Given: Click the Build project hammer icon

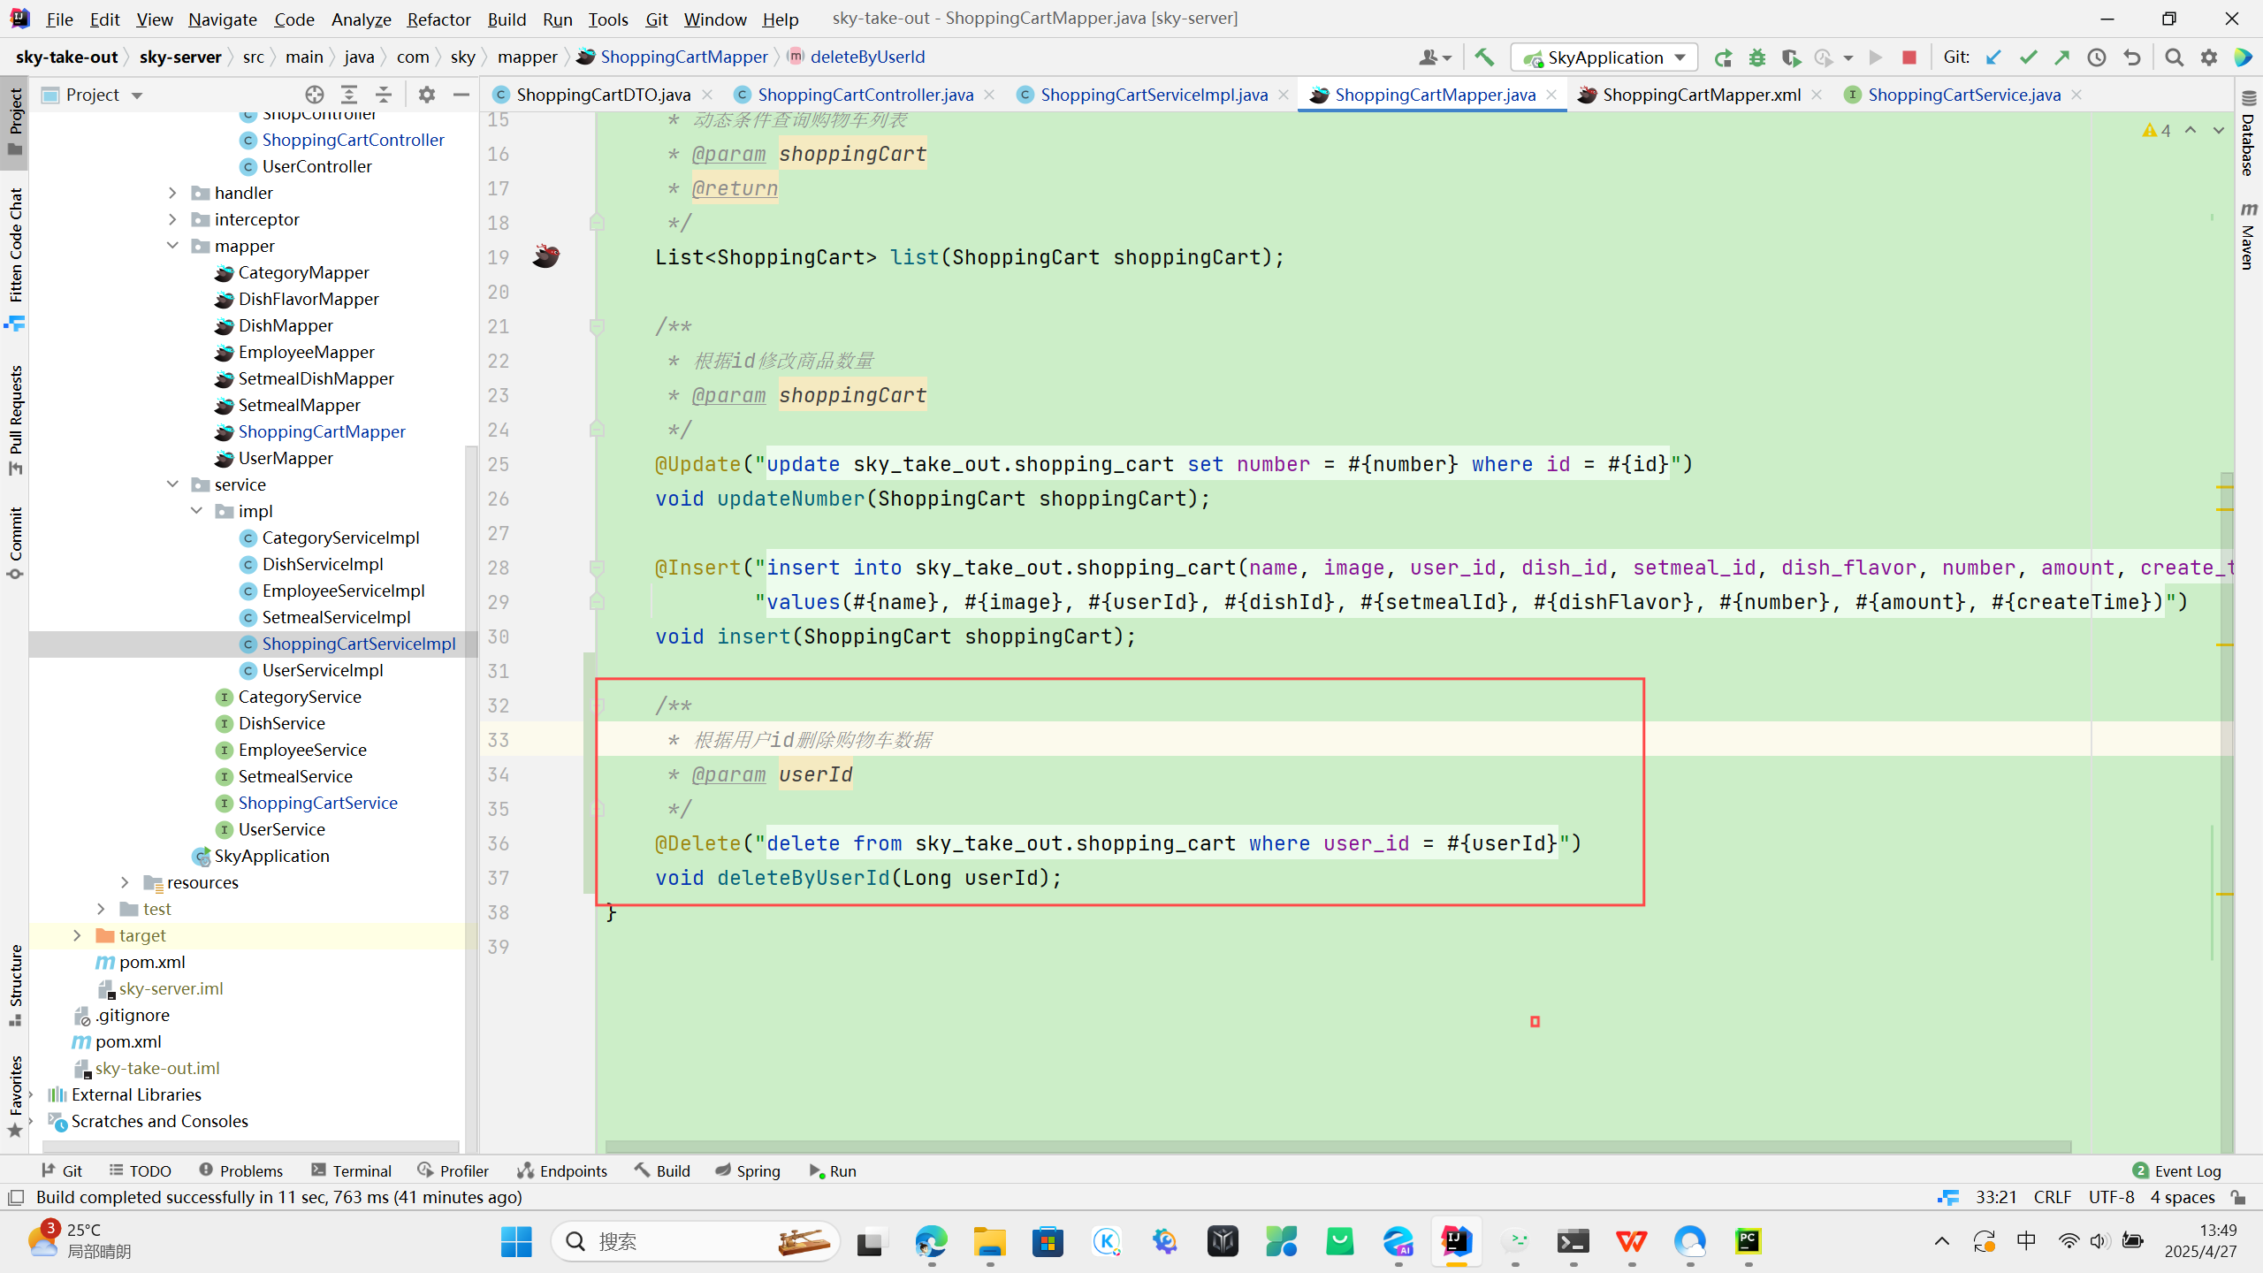Looking at the screenshot, I should 1484,57.
